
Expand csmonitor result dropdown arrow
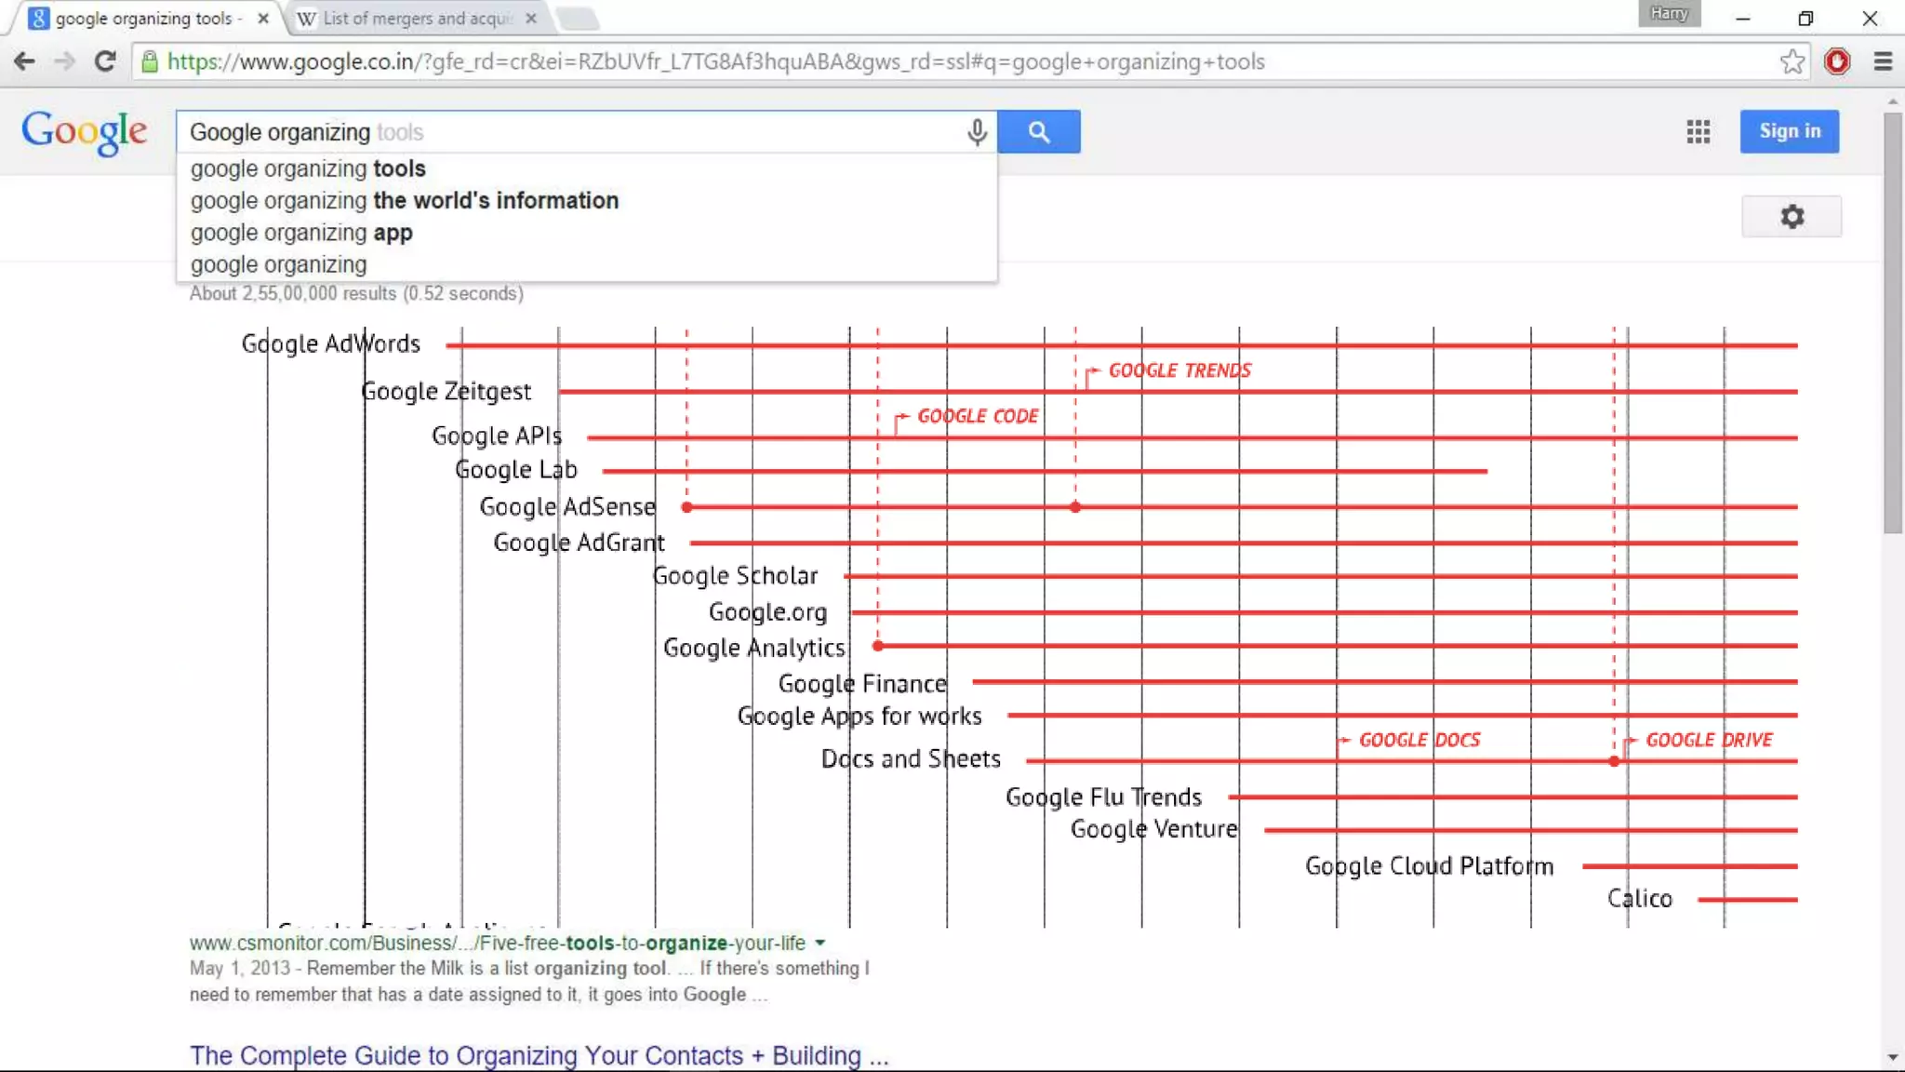pos(819,943)
